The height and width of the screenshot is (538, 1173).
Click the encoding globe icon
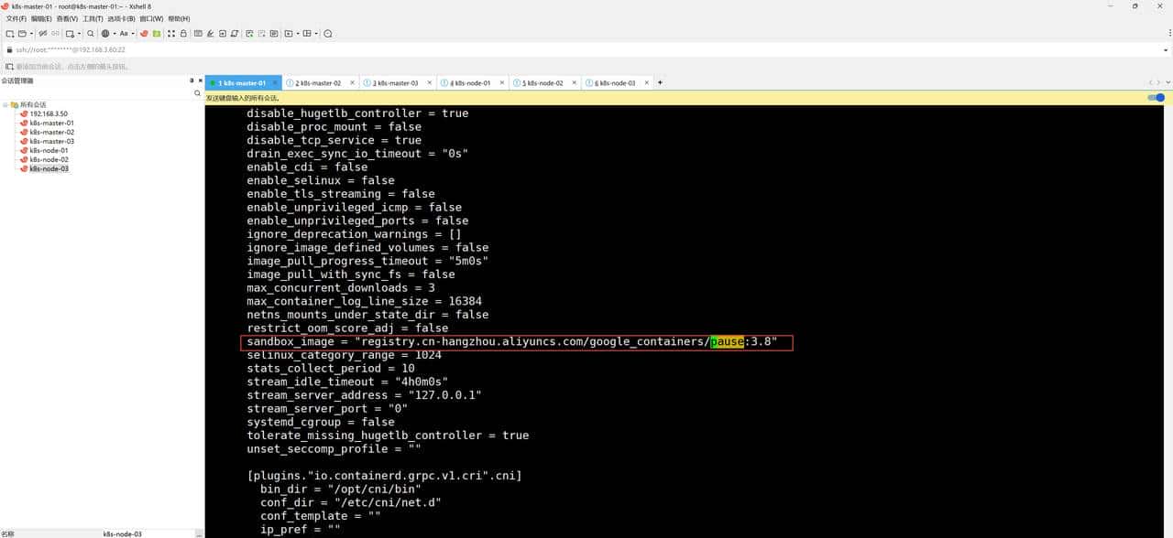point(104,33)
